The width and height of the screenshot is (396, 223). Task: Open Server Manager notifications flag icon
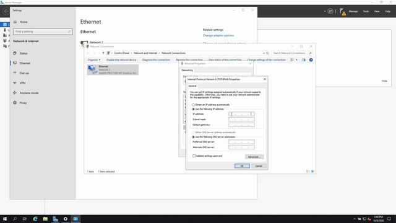tap(342, 12)
